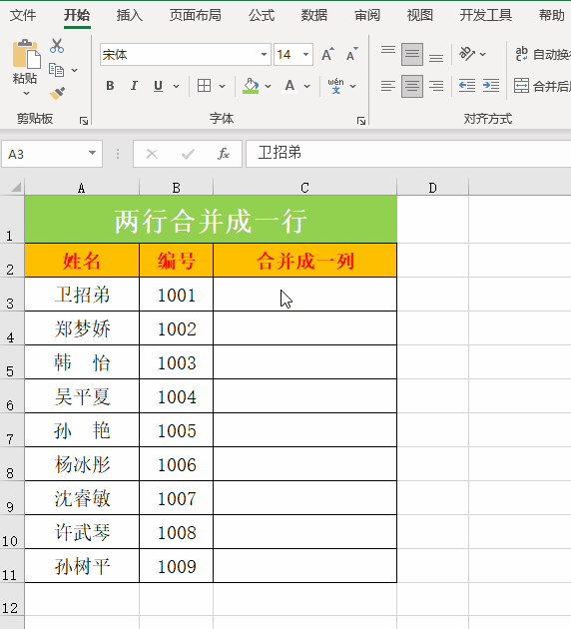Expand the fill color dropdown arrow
This screenshot has width=571, height=629.
[x=268, y=86]
